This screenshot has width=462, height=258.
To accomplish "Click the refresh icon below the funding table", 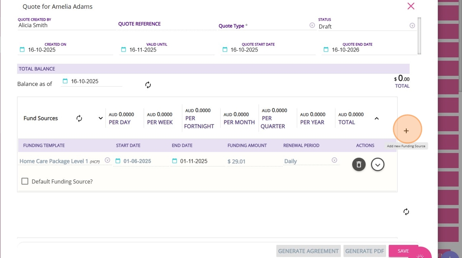I will [x=406, y=212].
